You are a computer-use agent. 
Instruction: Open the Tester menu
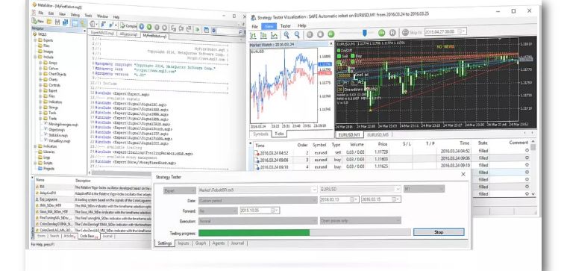(x=286, y=25)
